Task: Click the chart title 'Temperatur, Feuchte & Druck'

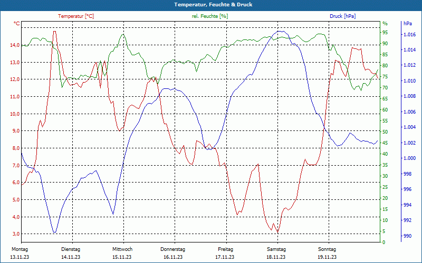Action: point(213,5)
